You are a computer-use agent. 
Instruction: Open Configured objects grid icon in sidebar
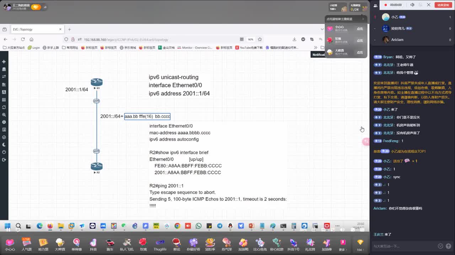coord(4,100)
